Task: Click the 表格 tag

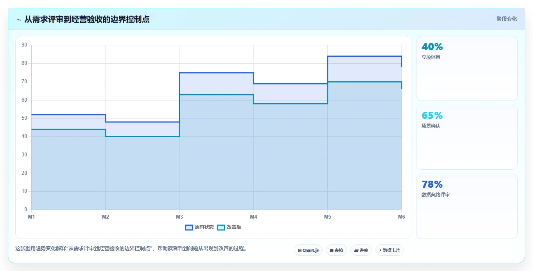Action: click(336, 250)
